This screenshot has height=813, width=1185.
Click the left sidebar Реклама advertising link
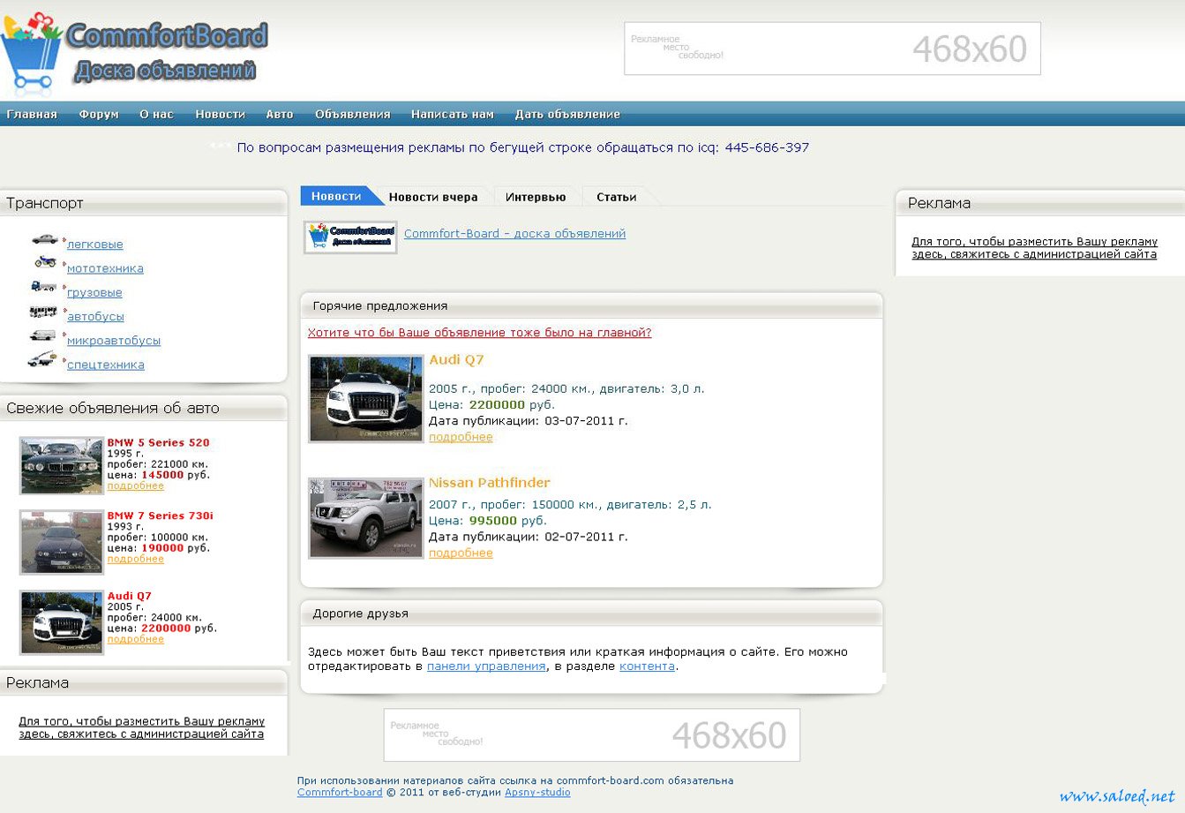[x=141, y=727]
